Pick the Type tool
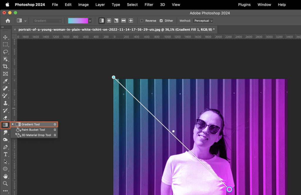The height and width of the screenshot is (195, 301). 6,154
